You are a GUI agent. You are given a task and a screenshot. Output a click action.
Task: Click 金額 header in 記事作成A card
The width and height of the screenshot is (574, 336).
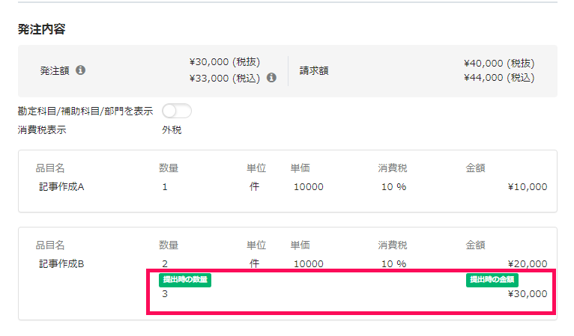(x=476, y=168)
